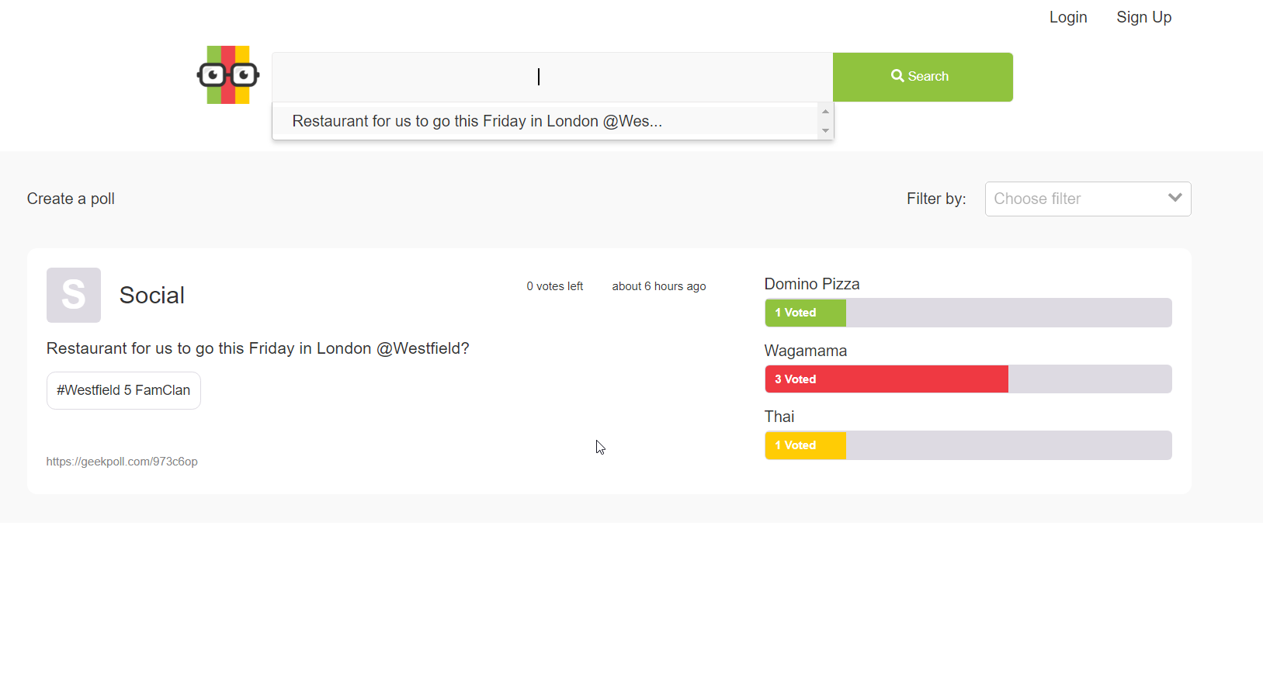Click the GeekPoll glasses logo

coord(228,74)
